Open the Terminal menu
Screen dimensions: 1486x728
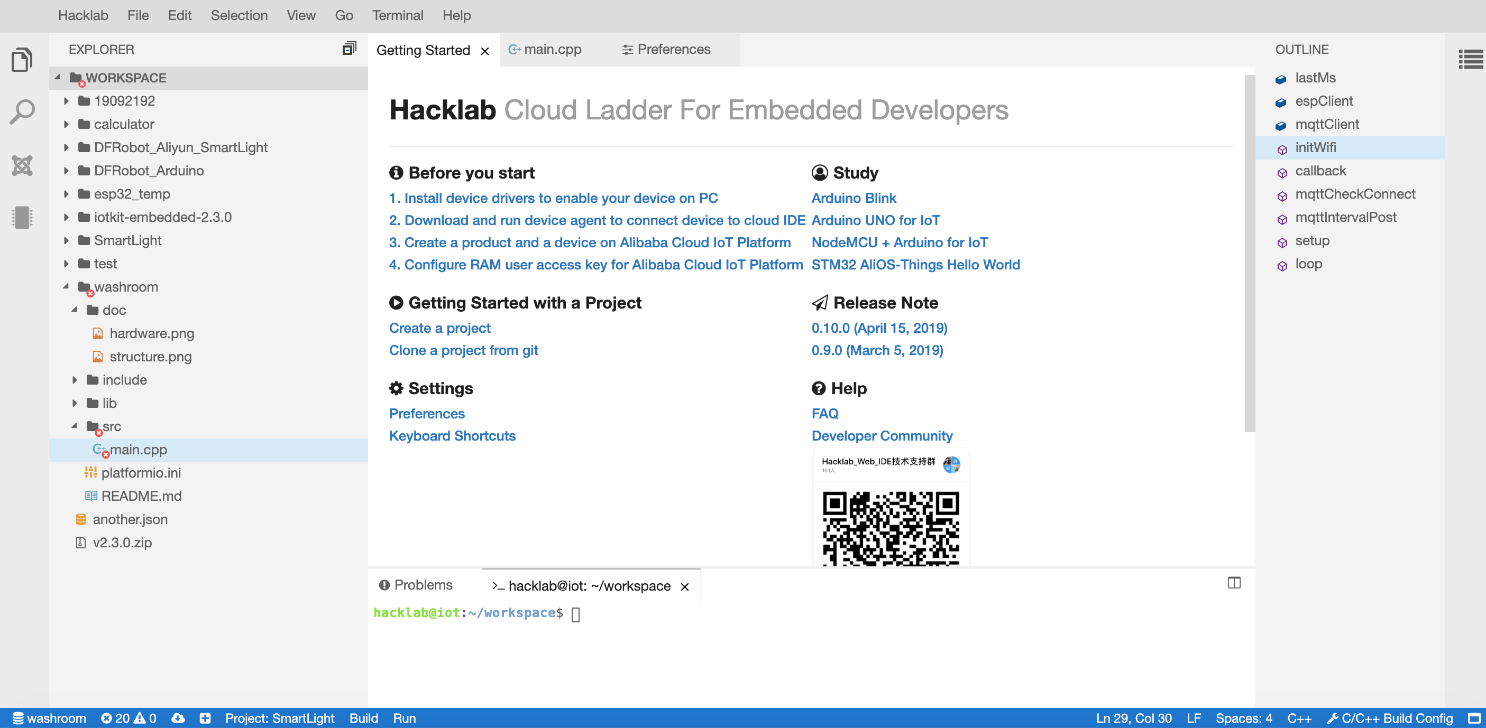(x=398, y=15)
